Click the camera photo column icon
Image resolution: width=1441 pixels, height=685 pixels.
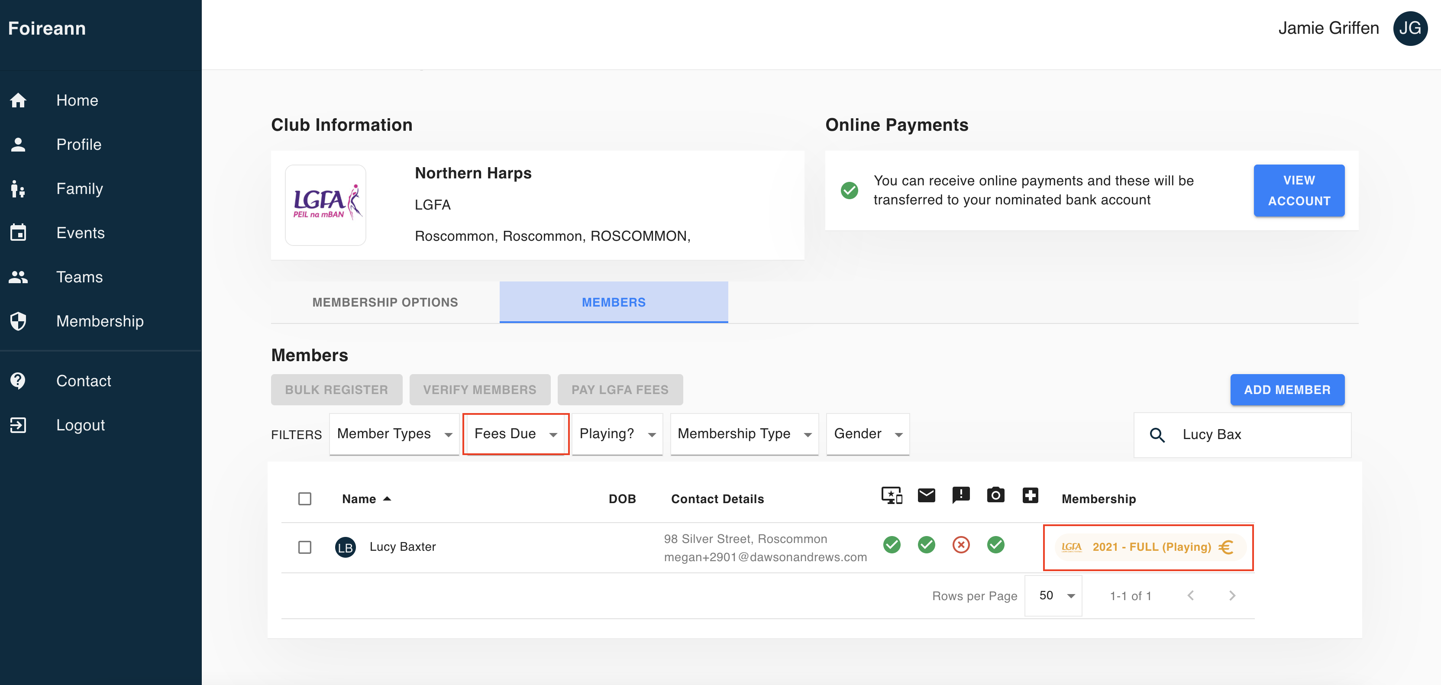995,494
